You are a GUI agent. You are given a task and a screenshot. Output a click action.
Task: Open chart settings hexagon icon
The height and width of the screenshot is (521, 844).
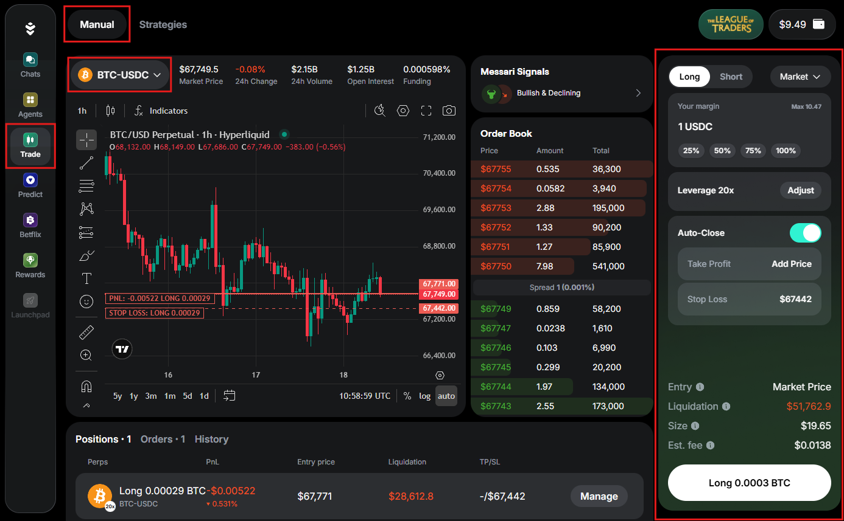pos(403,111)
